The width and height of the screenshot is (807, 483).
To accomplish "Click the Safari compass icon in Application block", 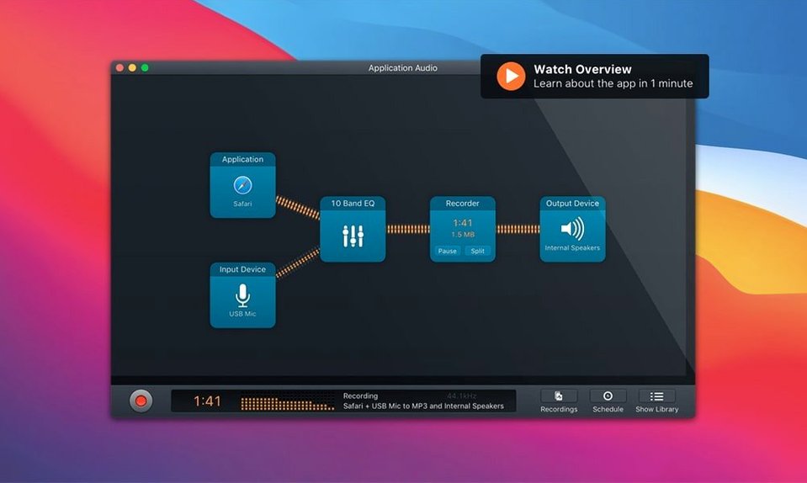I will 242,185.
